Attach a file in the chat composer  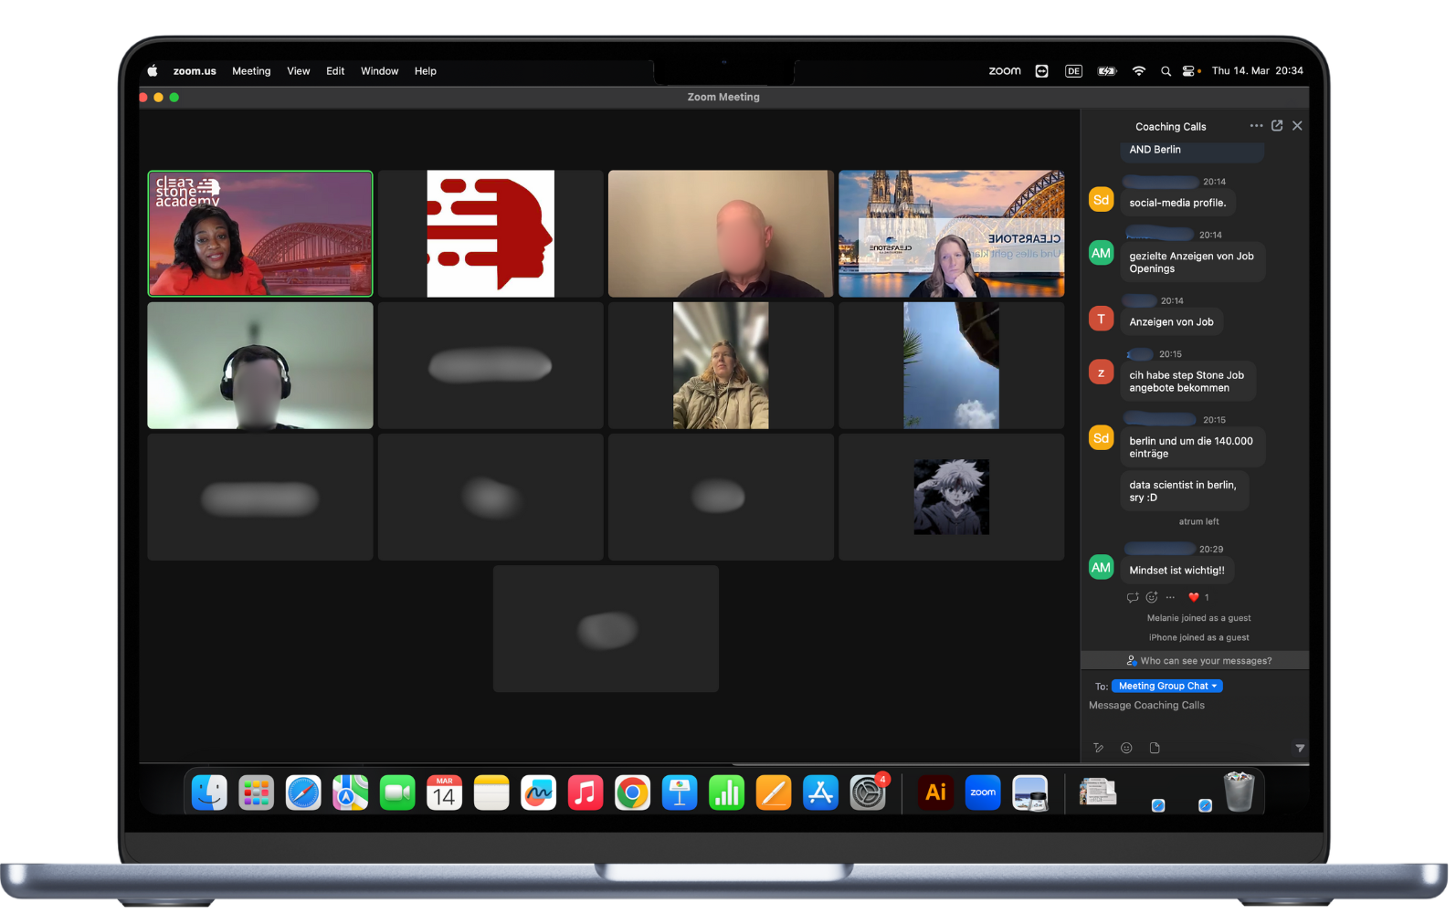pyautogui.click(x=1155, y=748)
